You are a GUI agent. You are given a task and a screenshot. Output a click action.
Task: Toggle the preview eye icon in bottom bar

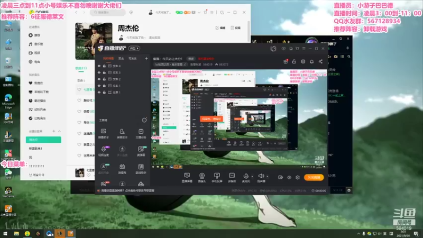click(x=289, y=177)
